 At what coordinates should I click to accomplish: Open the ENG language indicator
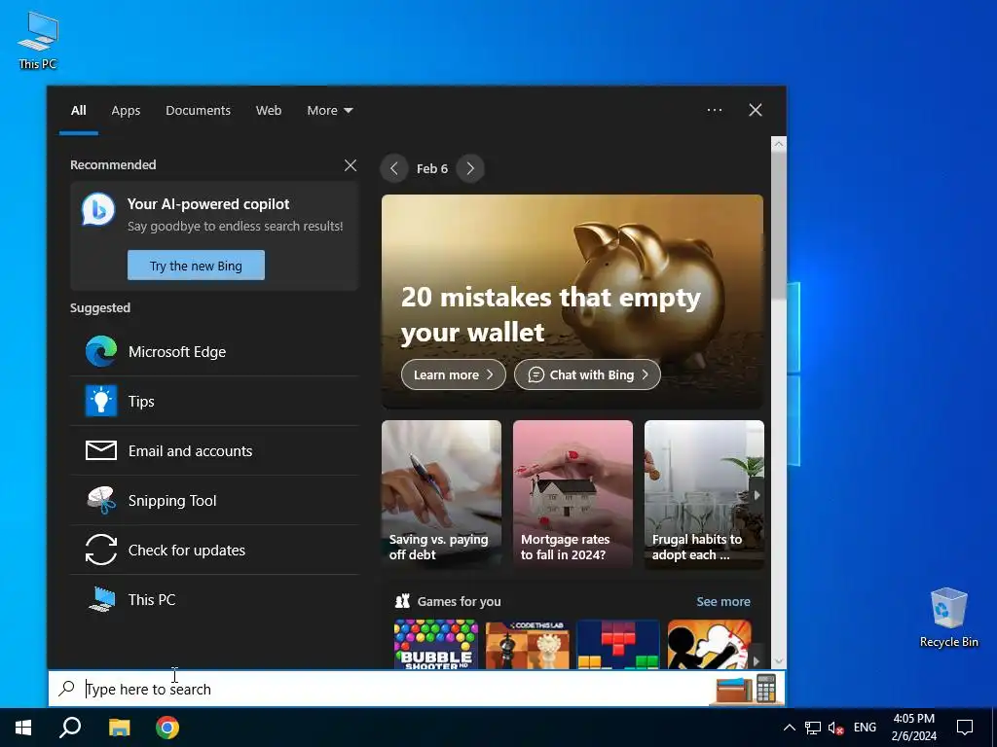coord(865,728)
